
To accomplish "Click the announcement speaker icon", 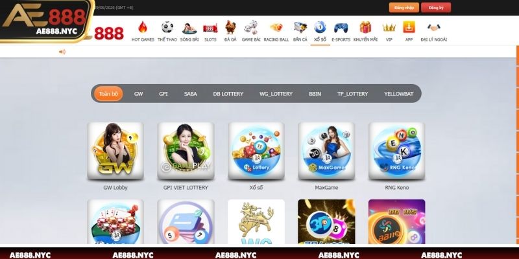I will (x=62, y=52).
